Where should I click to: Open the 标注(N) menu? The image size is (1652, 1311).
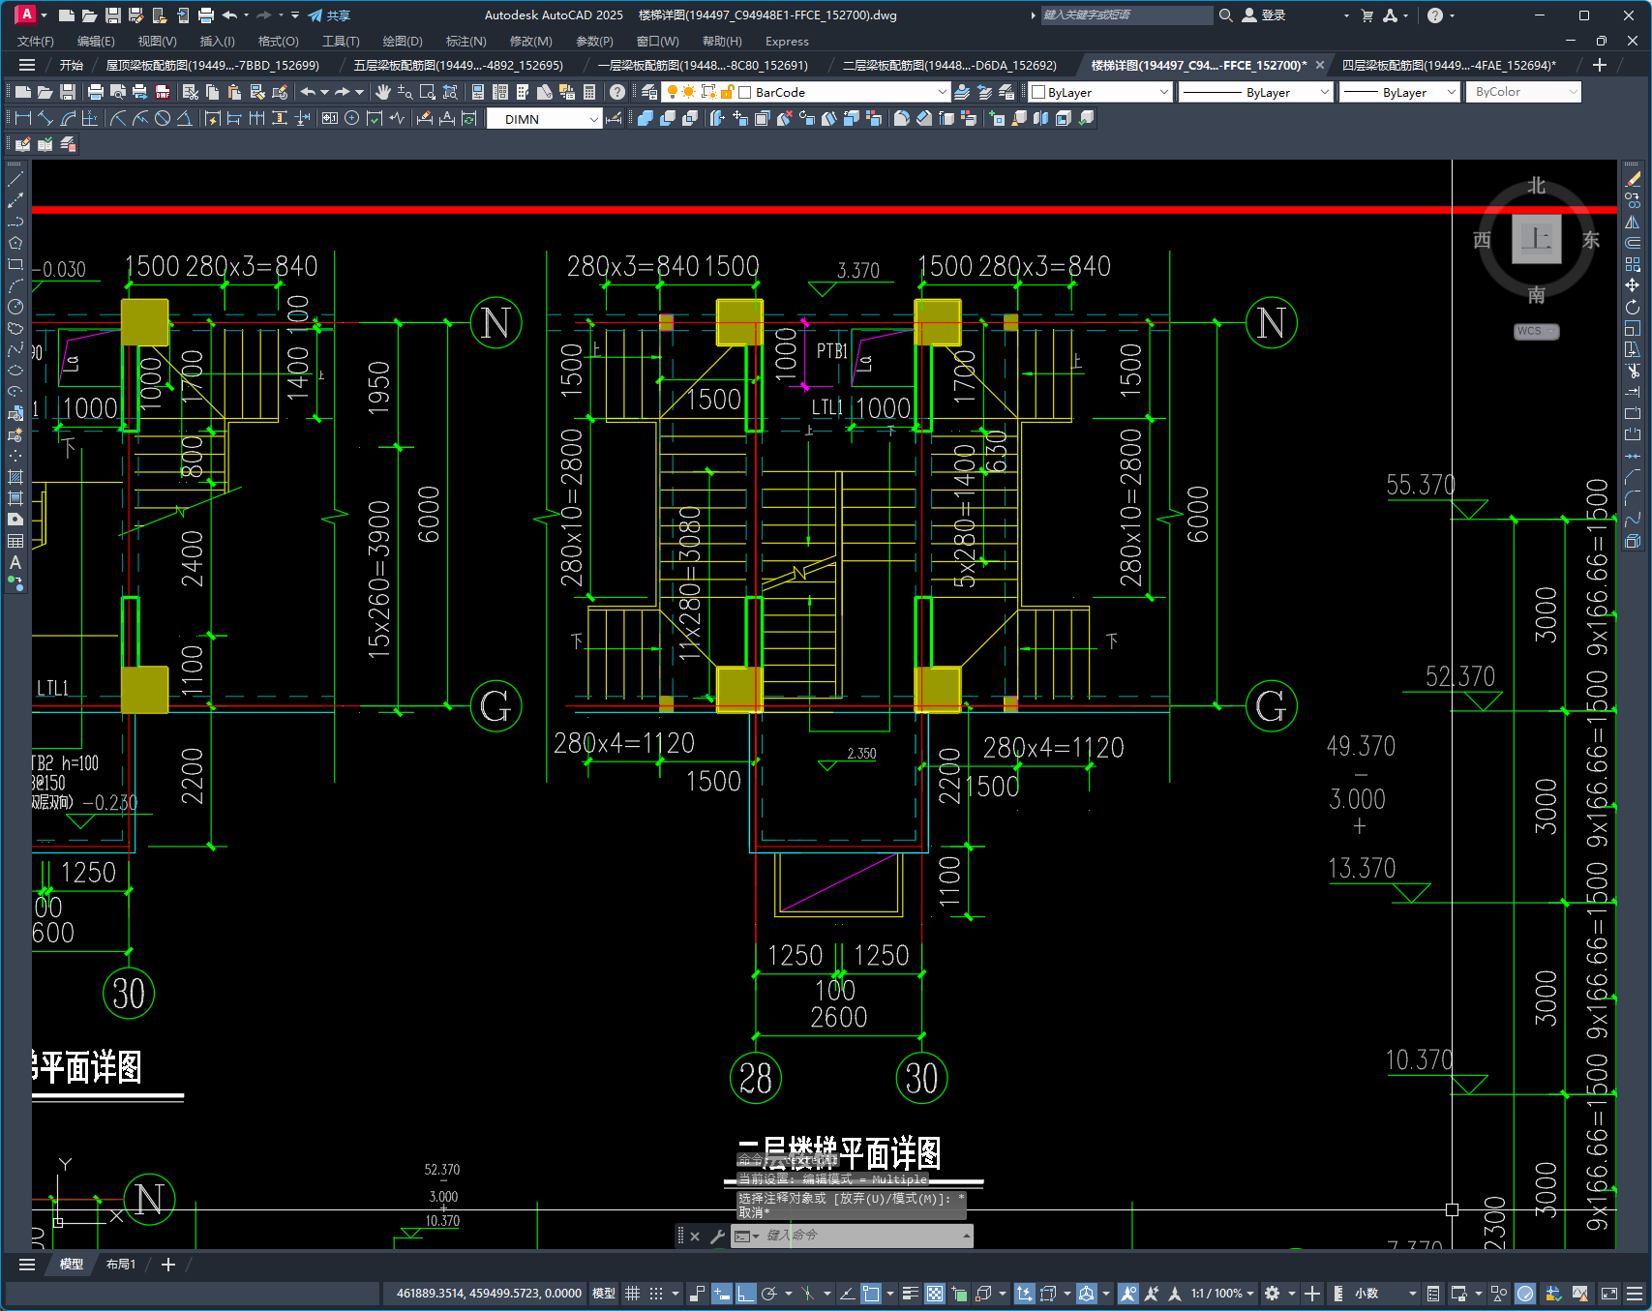(x=466, y=42)
